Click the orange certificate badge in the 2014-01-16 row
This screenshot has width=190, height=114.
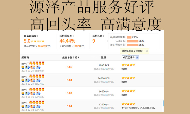tap(33, 93)
